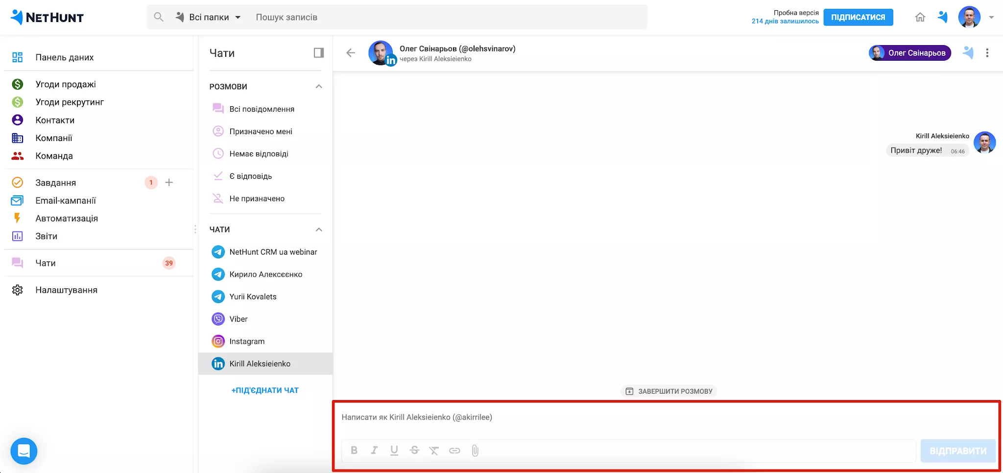1003x473 pixels.
Task: Click the Привіт друже! message bubble
Action: click(928, 151)
